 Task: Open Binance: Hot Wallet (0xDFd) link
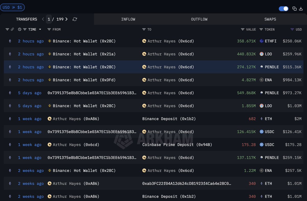pos(84,80)
